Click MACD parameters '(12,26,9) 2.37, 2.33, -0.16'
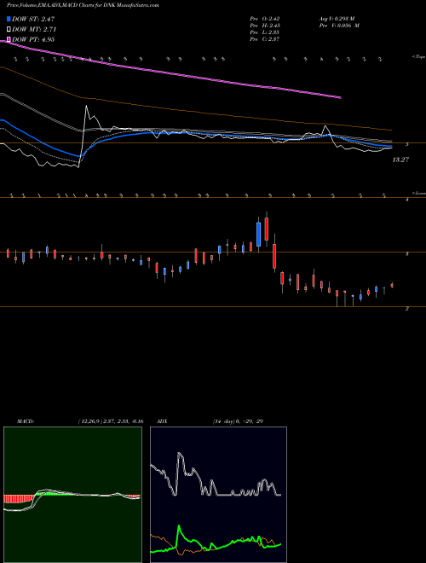The width and height of the screenshot is (426, 563). coord(111,421)
